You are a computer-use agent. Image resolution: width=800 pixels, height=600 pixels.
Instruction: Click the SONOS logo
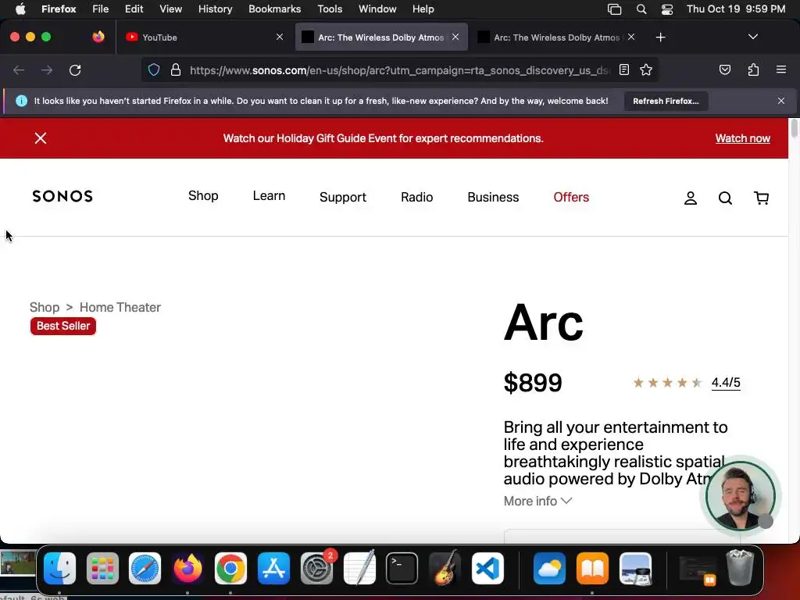pyautogui.click(x=62, y=196)
